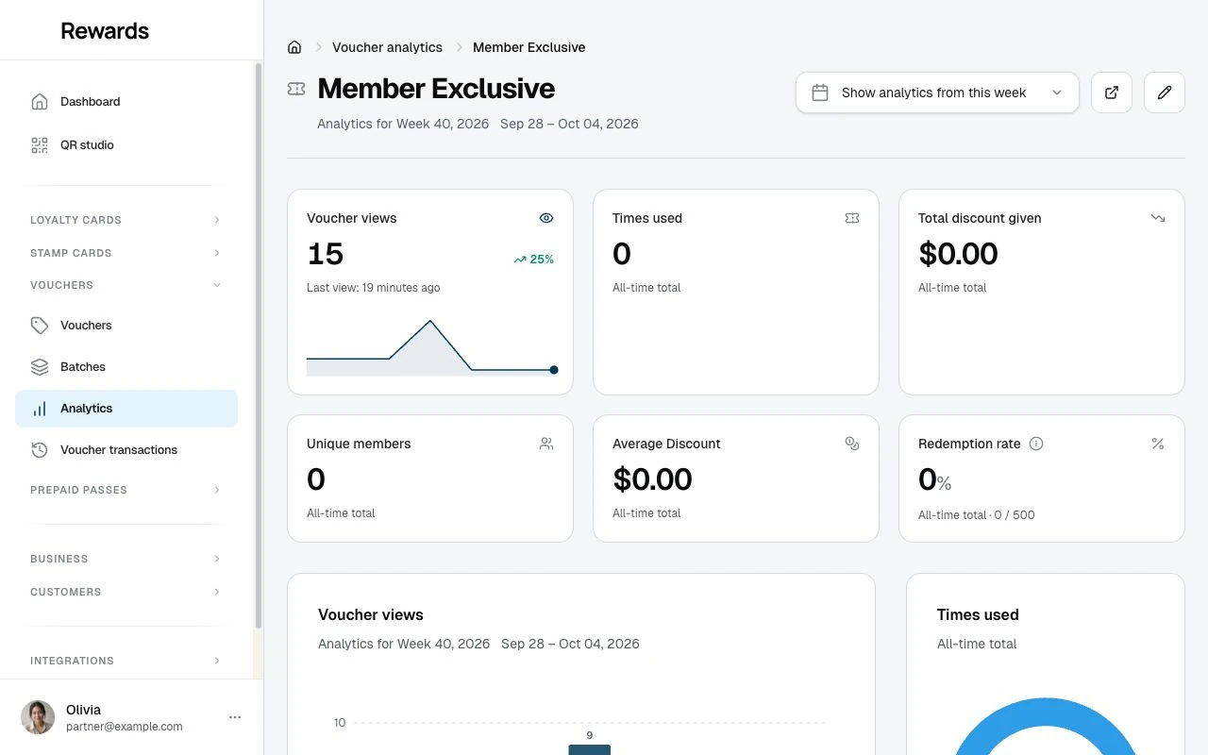Go to Voucher analytics breadcrumb
This screenshot has height=755, width=1208.
(x=387, y=47)
